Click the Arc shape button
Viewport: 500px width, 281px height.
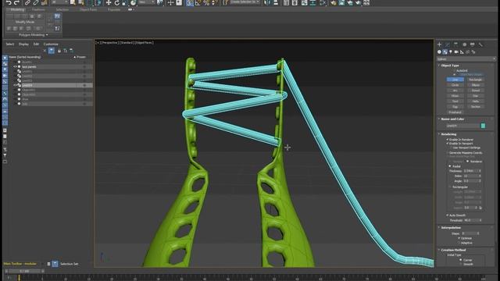click(455, 91)
